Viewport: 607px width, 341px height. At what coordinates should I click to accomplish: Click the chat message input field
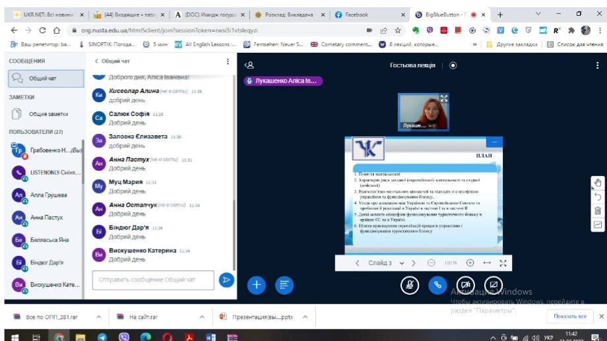coord(153,280)
